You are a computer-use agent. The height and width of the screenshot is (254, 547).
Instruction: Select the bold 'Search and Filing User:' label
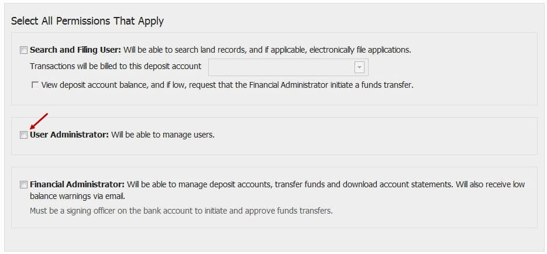pyautogui.click(x=75, y=50)
